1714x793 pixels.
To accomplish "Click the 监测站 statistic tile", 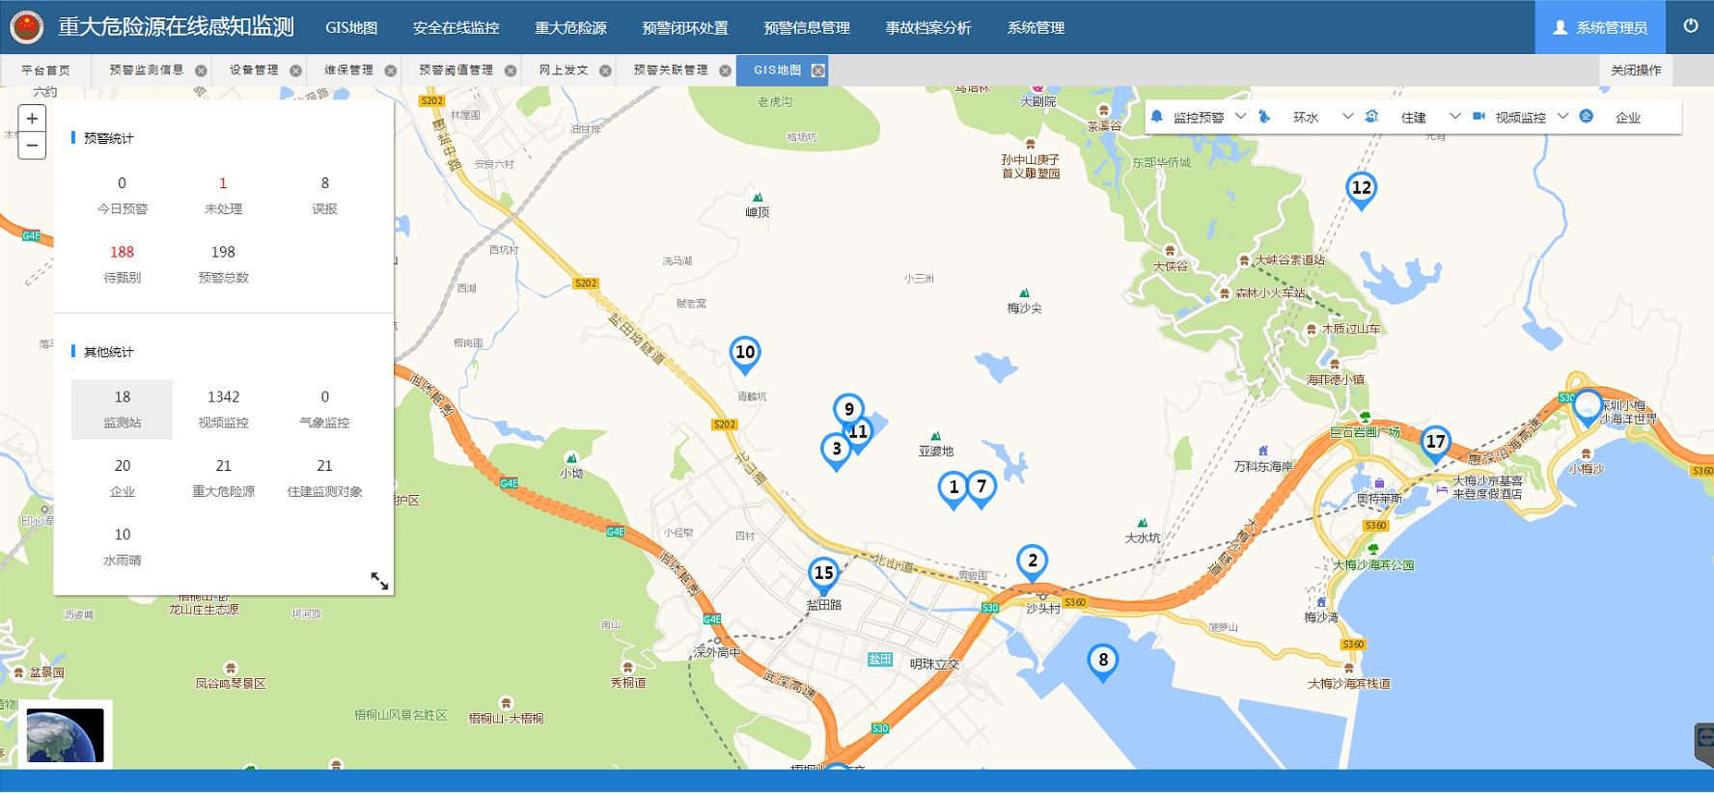I will click(123, 409).
